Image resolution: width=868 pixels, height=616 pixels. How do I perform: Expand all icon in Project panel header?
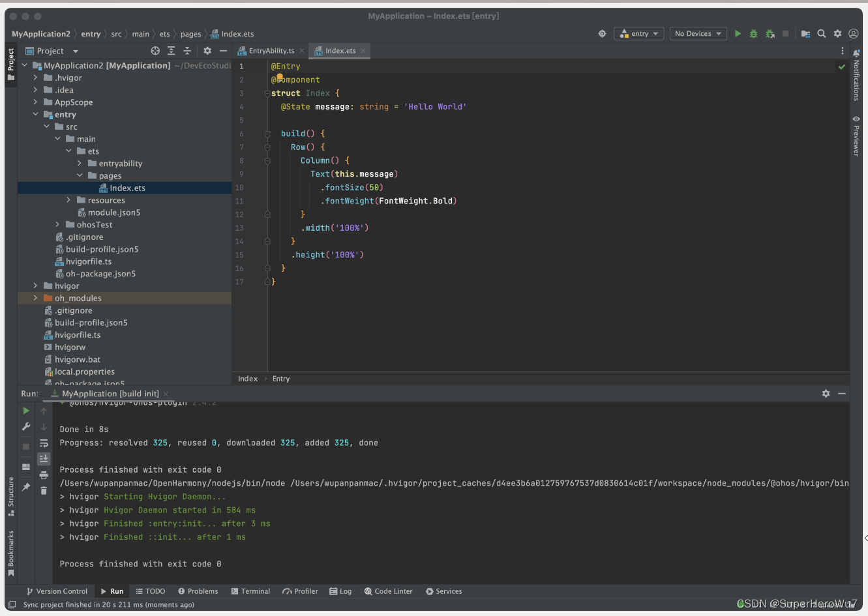click(x=171, y=51)
